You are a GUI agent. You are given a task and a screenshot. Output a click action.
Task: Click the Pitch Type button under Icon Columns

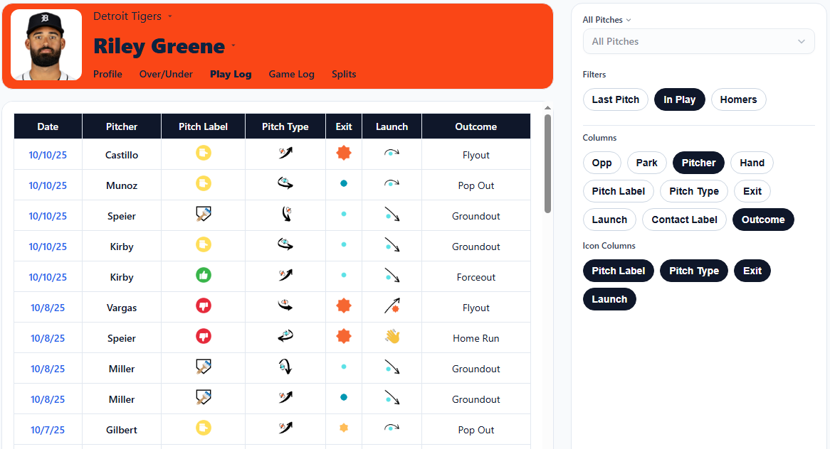[693, 271]
